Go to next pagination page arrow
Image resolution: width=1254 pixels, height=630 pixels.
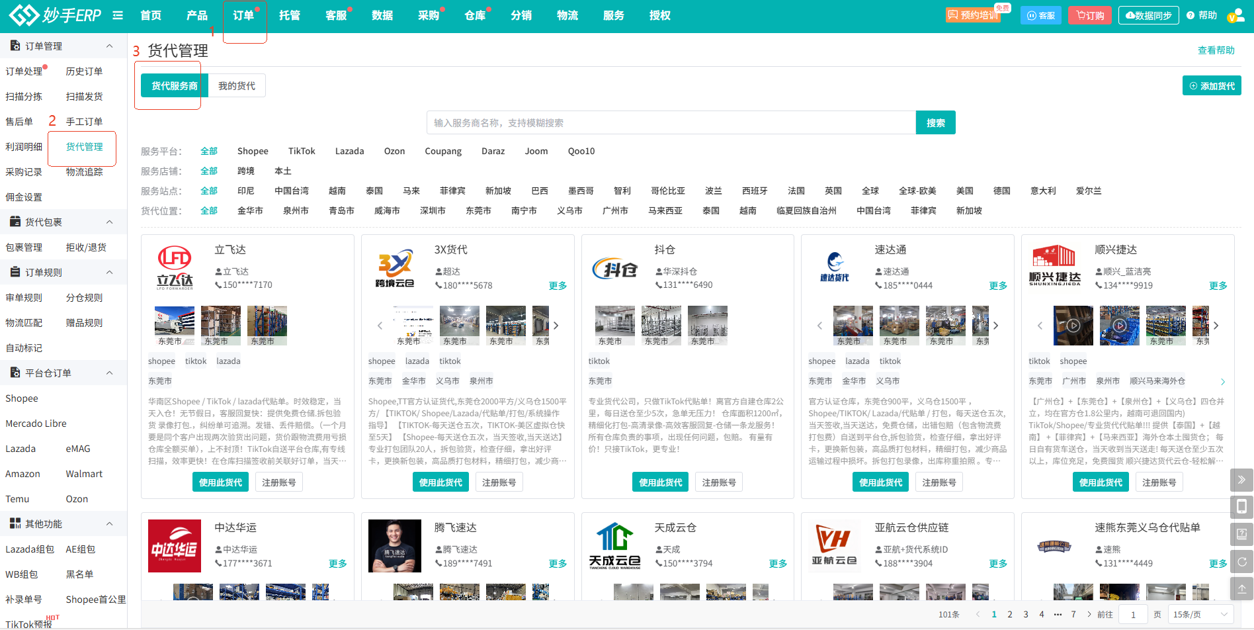1089,614
